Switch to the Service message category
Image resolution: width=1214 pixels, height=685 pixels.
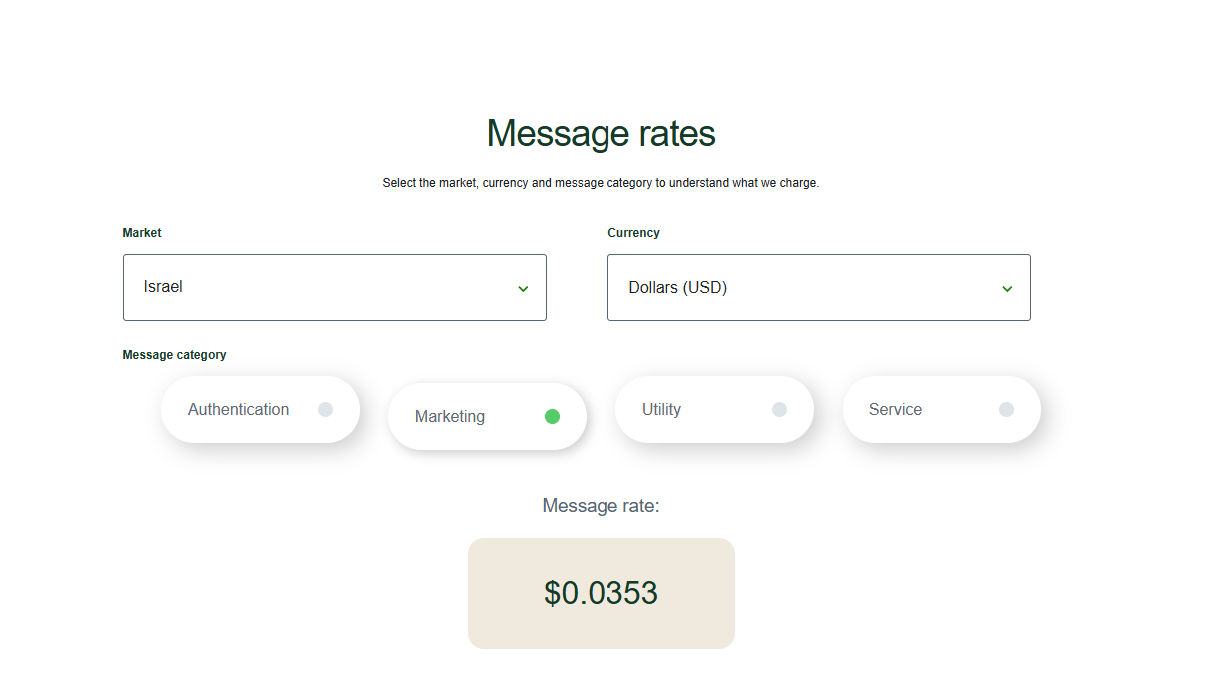(x=896, y=409)
